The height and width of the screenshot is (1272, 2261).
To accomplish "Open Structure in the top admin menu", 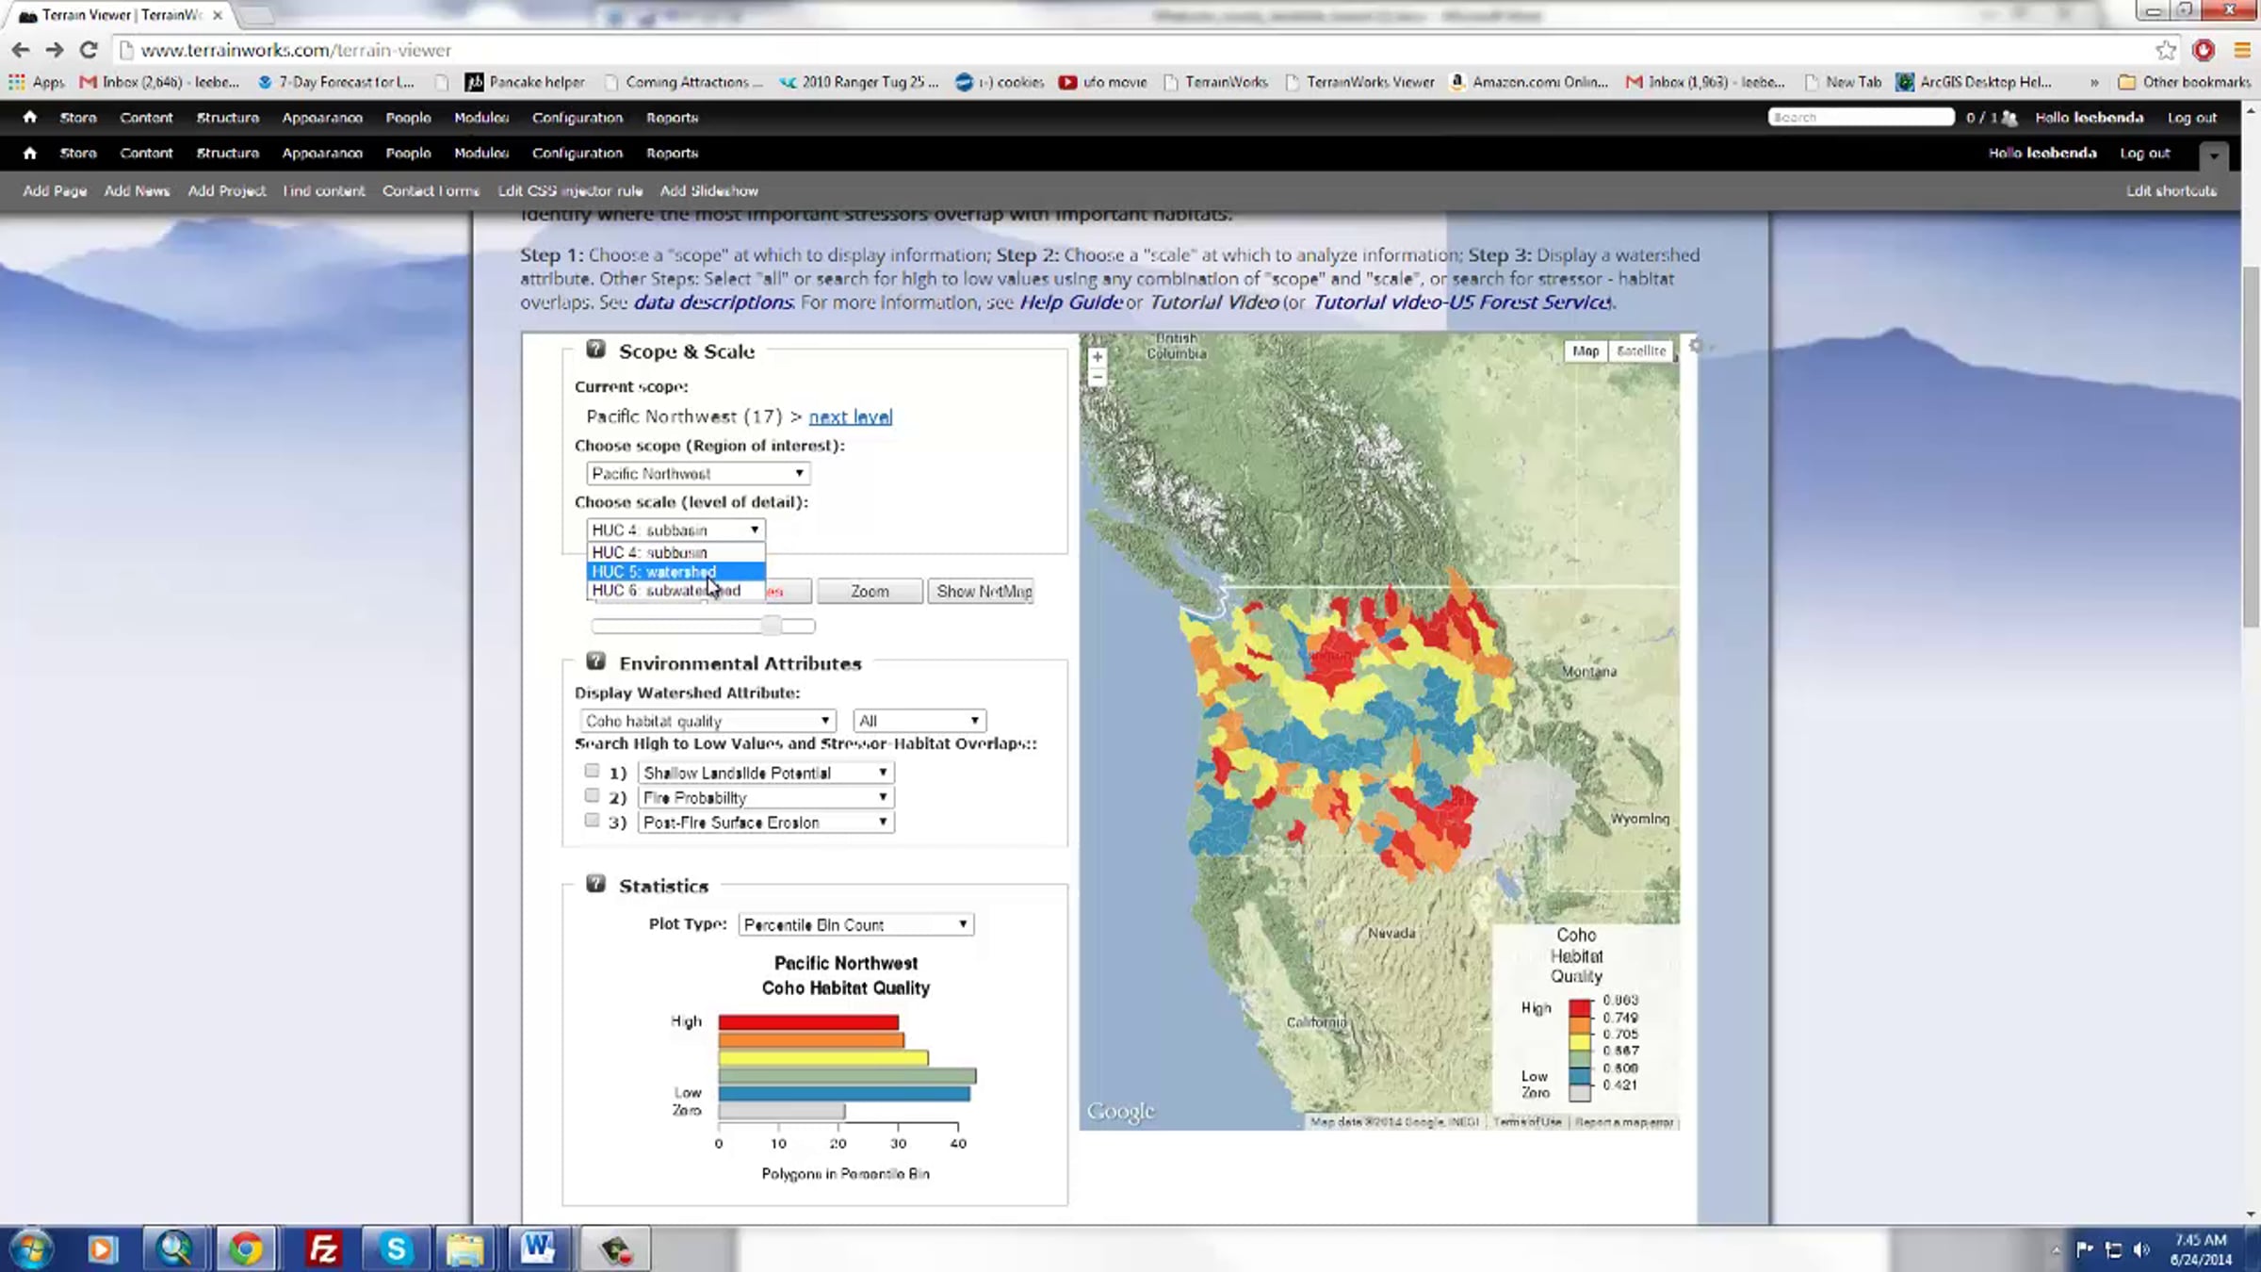I will pyautogui.click(x=227, y=118).
